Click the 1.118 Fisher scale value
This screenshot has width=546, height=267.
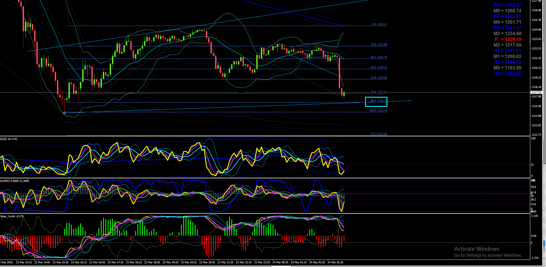534,216
